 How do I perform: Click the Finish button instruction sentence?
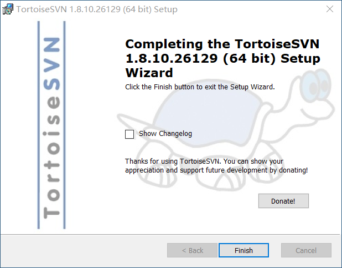[x=200, y=87]
